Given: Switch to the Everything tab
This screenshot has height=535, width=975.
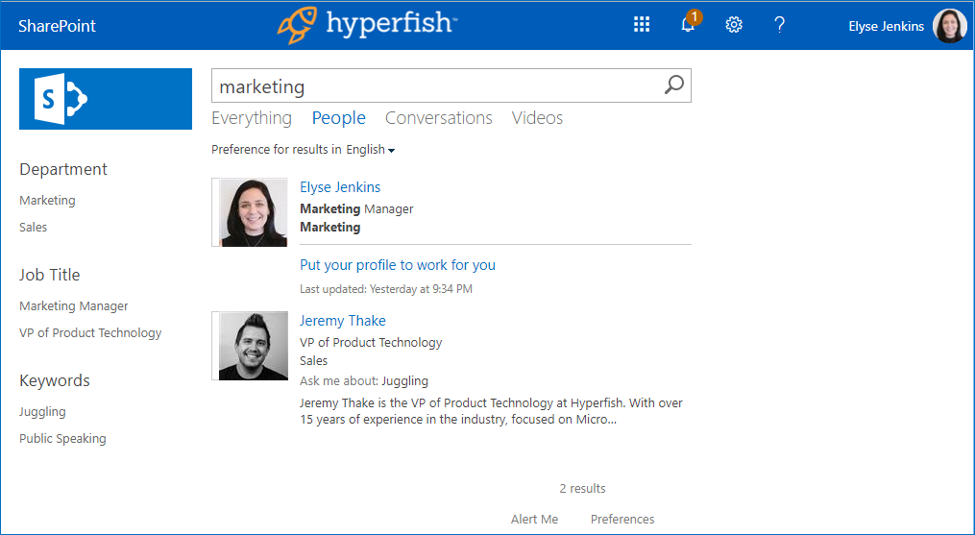Looking at the screenshot, I should [x=252, y=117].
